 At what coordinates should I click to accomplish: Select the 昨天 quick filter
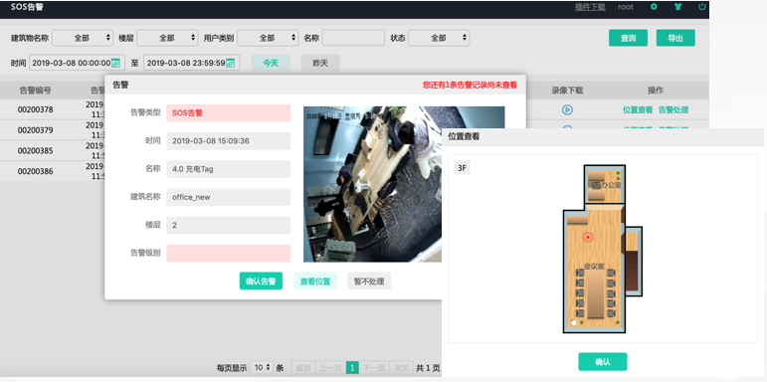pos(320,63)
